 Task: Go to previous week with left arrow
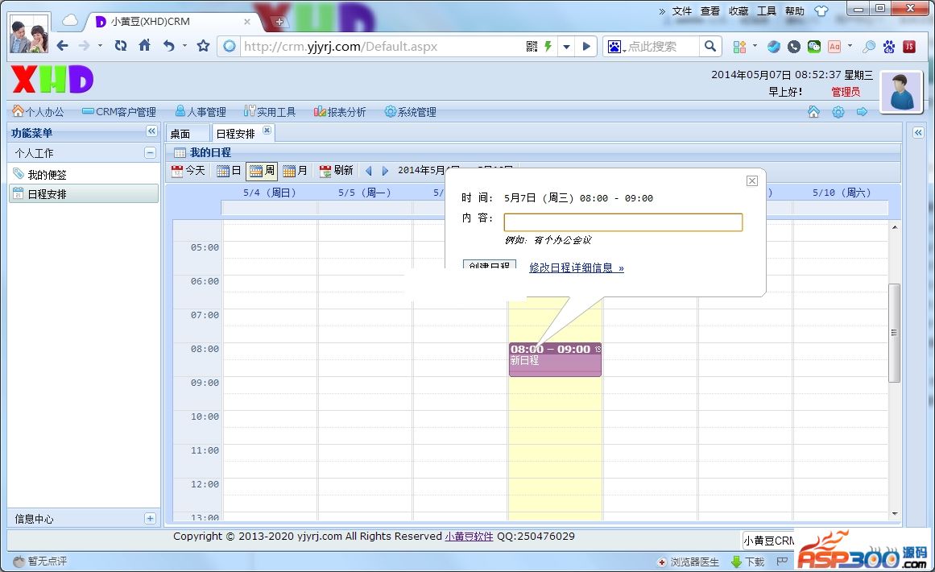pos(369,171)
